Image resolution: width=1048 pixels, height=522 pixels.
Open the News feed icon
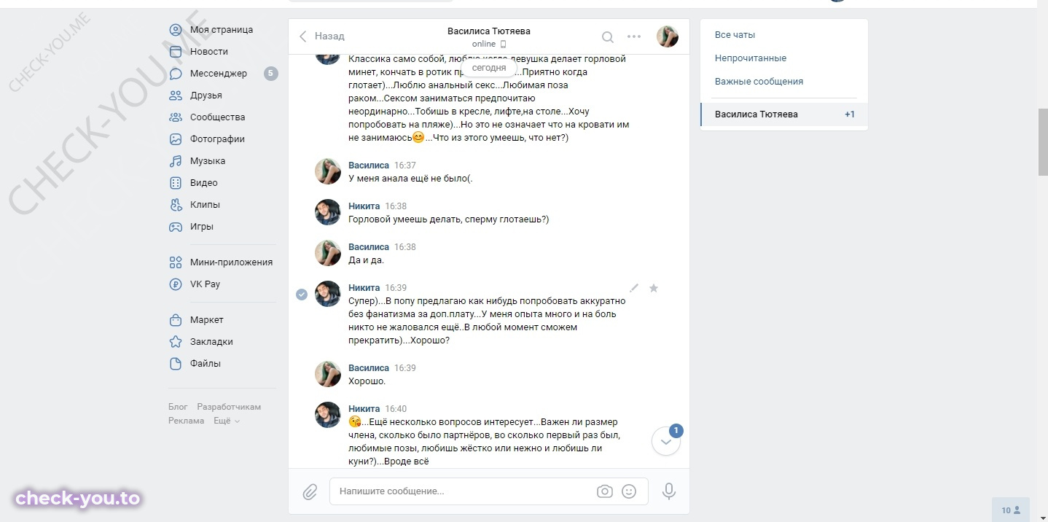point(176,52)
